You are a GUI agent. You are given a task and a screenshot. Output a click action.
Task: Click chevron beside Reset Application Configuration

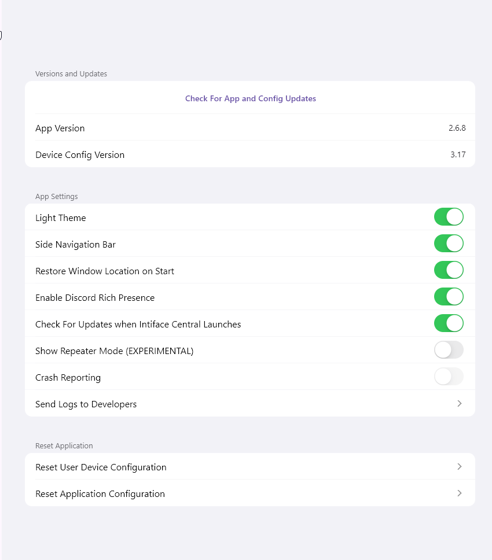460,493
